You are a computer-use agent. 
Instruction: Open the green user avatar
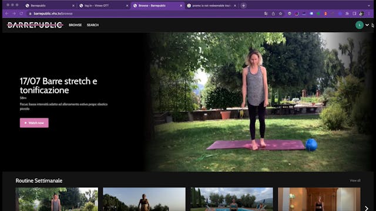click(359, 25)
